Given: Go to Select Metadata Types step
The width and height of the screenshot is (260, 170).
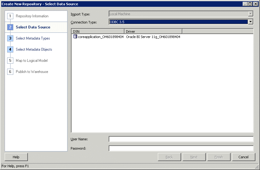Looking at the screenshot, I should (33, 38).
